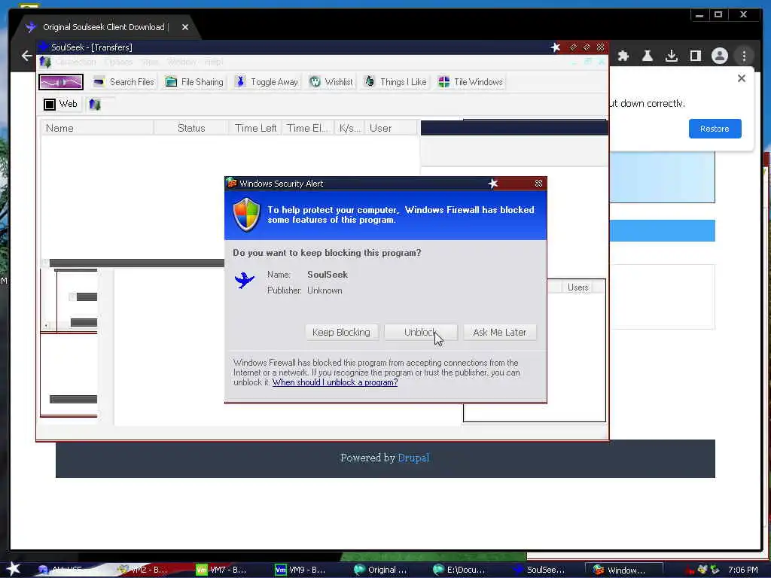Switch to the Window... taskbar item
This screenshot has width=771, height=578.
pos(623,570)
